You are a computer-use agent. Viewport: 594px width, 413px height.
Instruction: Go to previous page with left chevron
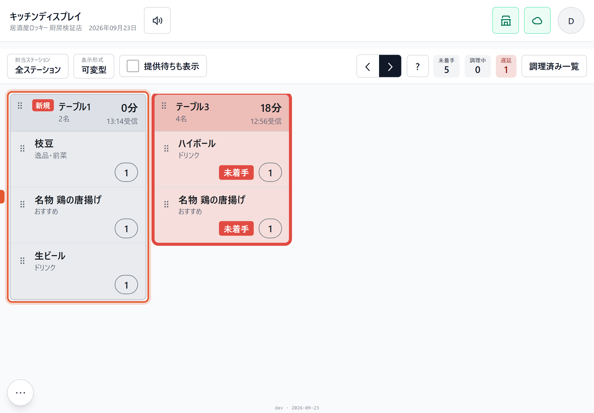368,66
